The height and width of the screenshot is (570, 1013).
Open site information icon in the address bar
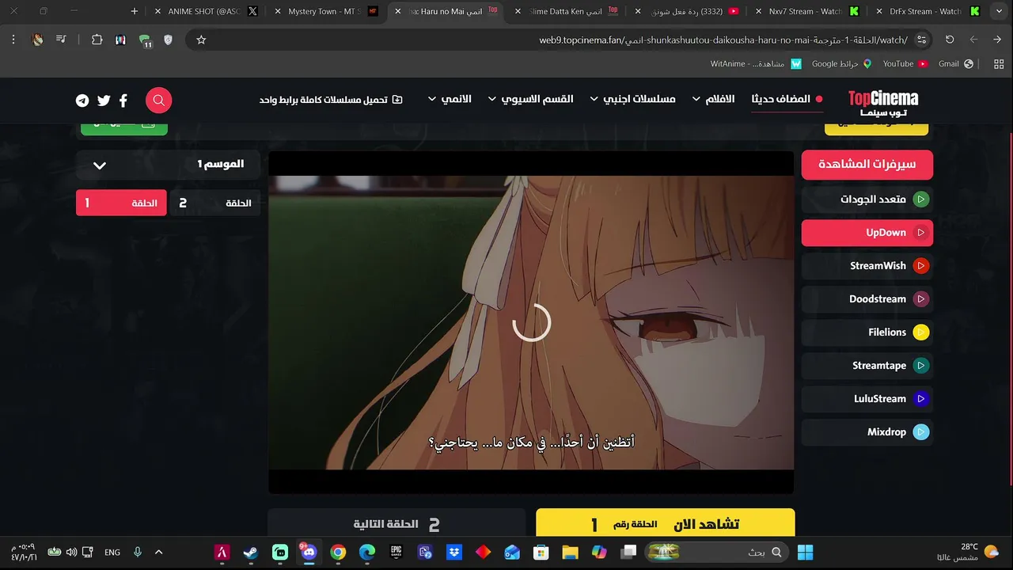921,40
